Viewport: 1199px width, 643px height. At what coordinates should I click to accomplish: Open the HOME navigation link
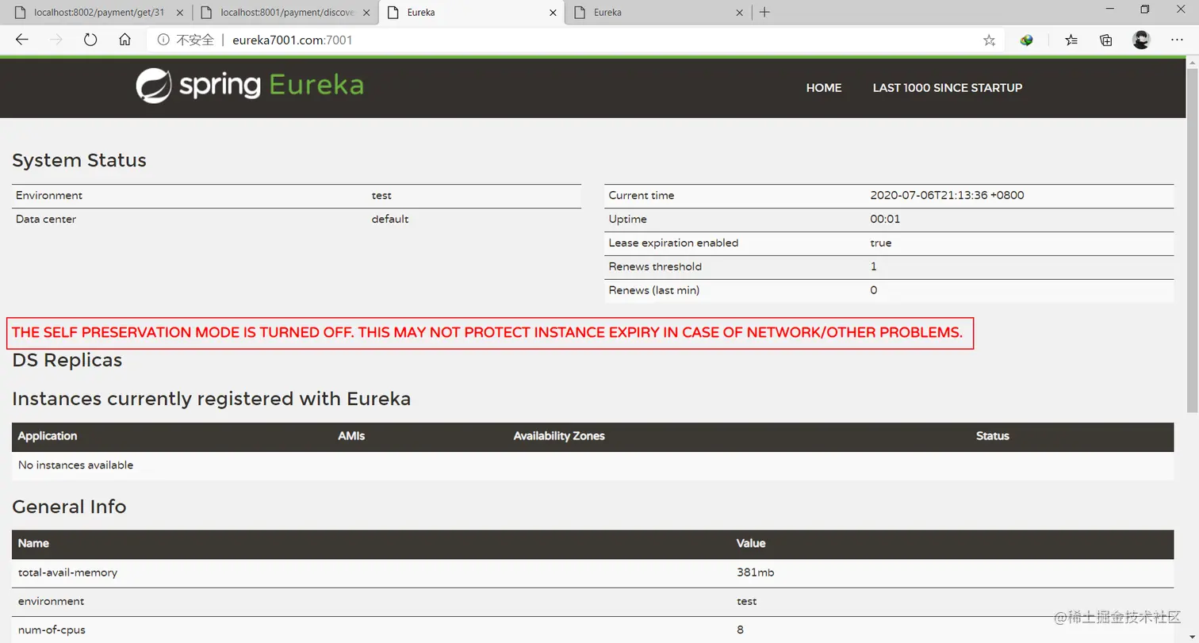824,88
